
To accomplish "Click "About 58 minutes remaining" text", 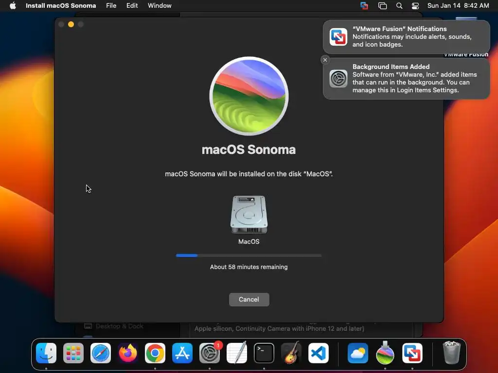I will 249,267.
